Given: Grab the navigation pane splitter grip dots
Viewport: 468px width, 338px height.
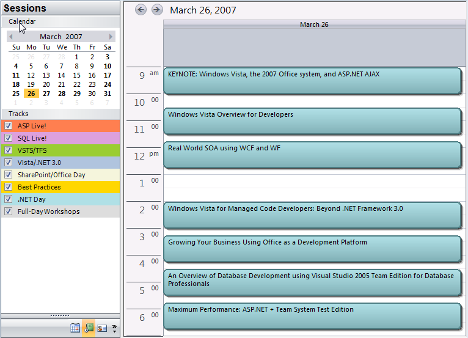Looking at the screenshot, I should [x=60, y=315].
